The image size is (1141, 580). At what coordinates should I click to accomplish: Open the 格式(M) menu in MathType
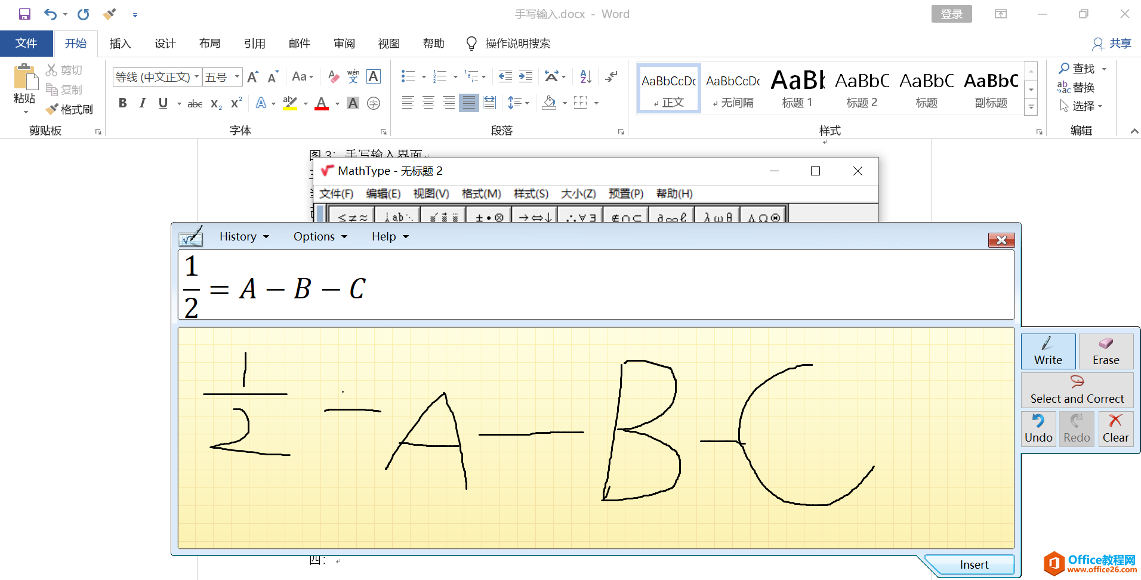481,193
